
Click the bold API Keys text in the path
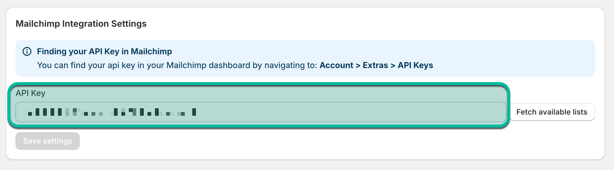415,65
